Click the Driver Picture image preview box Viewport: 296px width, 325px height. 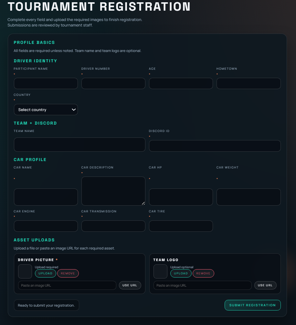pos(25,271)
